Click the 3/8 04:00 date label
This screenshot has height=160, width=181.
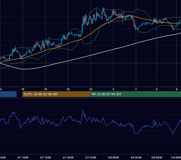157,157
